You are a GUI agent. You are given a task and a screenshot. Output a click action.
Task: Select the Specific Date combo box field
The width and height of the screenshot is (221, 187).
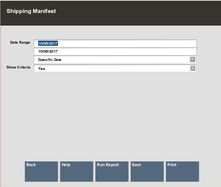click(115, 60)
